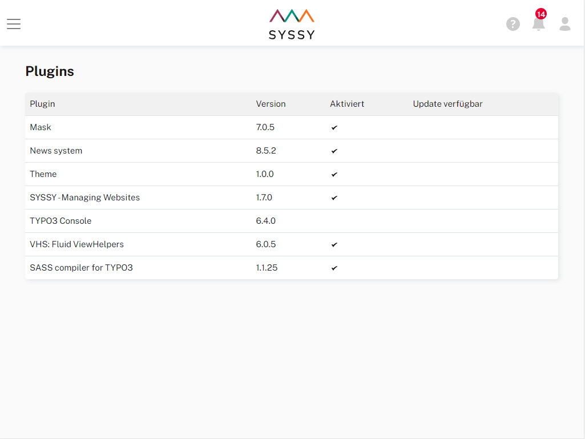Toggle the activation checkmark for News system
Screen dimensions: 585x439
coord(334,151)
